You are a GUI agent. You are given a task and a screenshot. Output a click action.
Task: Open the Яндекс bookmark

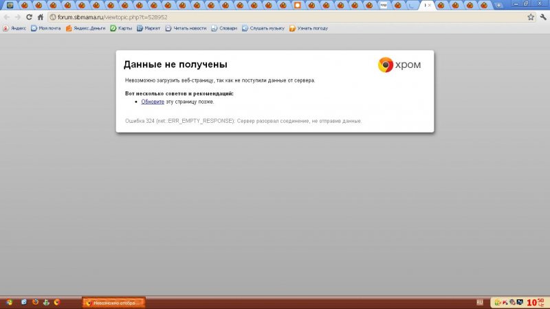tap(14, 28)
